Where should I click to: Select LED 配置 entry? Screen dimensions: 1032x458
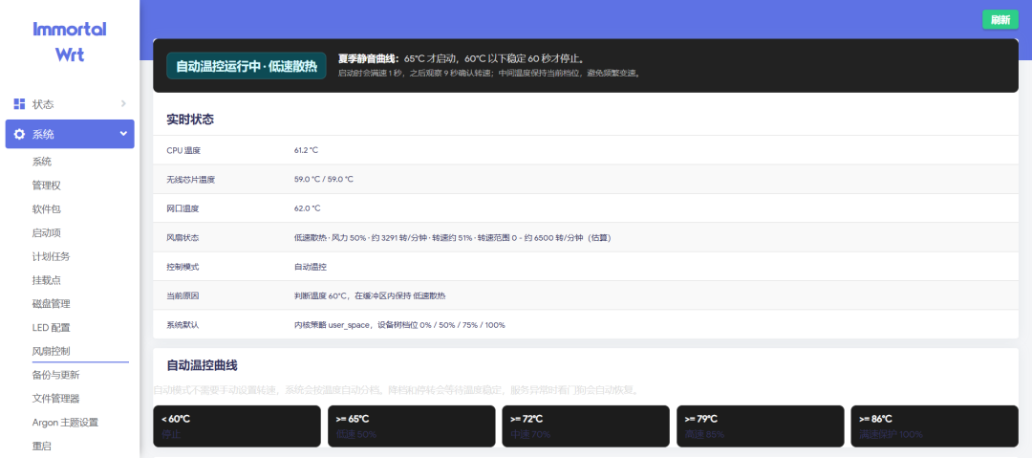click(x=51, y=328)
